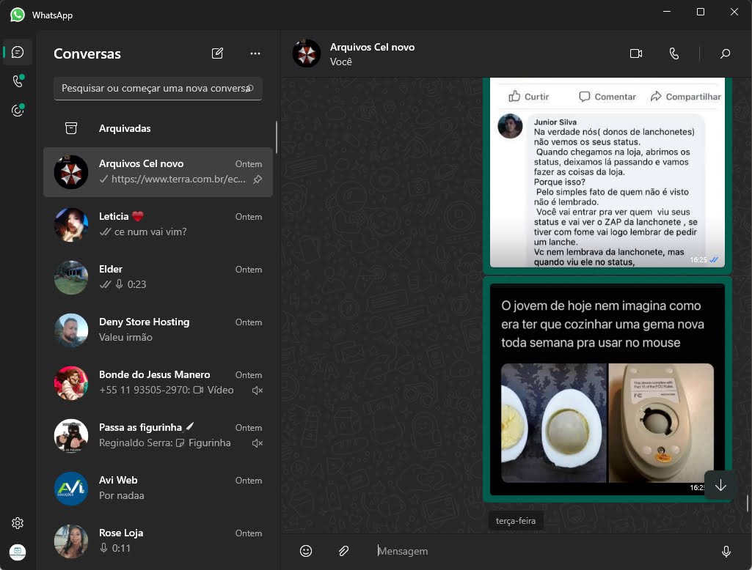
Task: Compose a new chat
Action: coord(217,53)
